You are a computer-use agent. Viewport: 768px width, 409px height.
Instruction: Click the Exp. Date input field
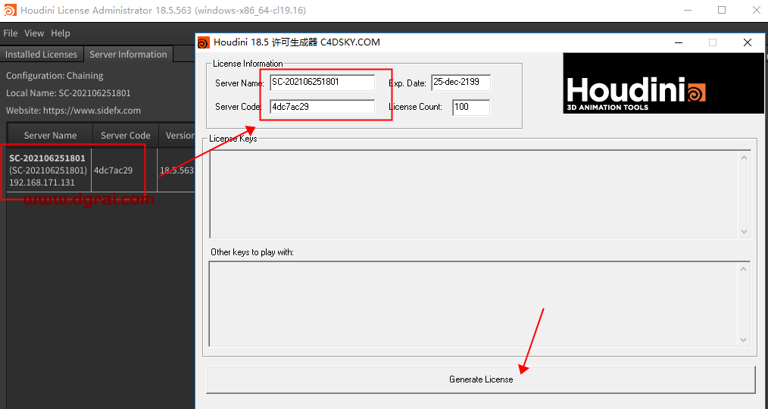click(x=460, y=83)
